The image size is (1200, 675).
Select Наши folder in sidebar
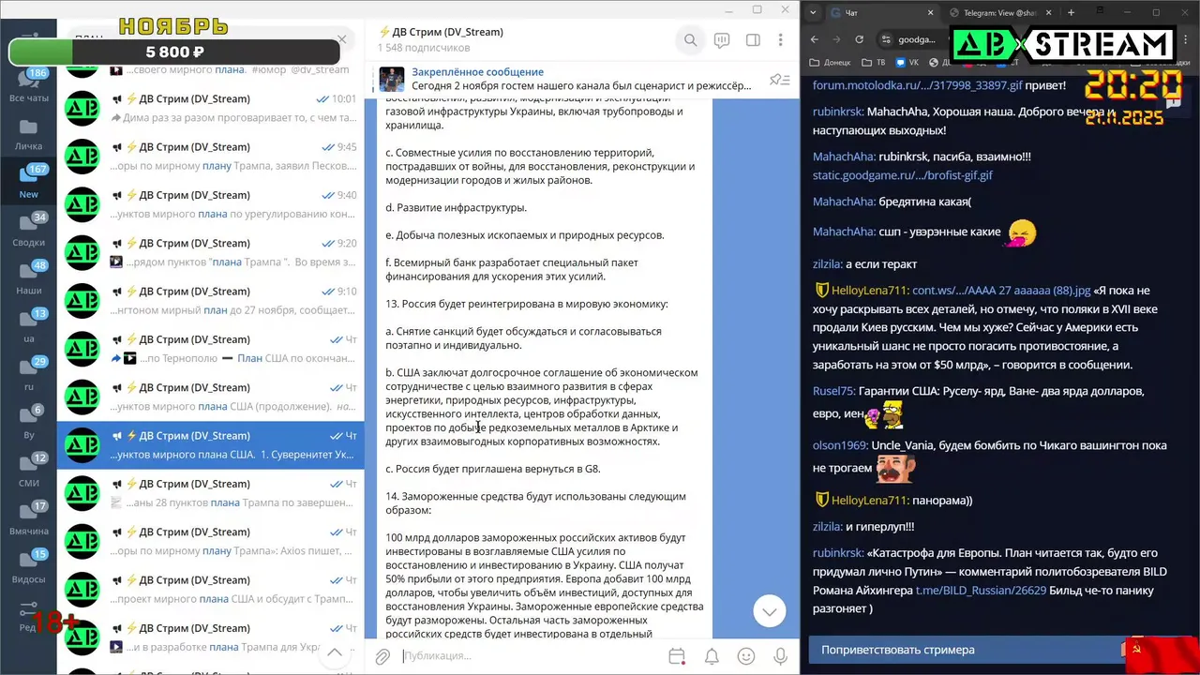pos(29,277)
